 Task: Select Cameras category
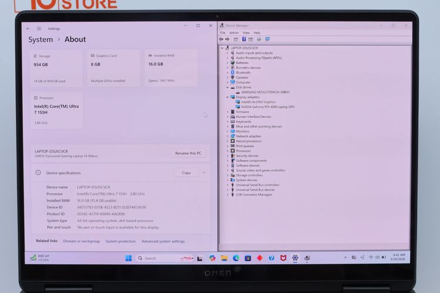point(242,77)
